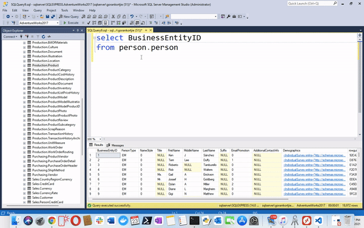The height and width of the screenshot is (228, 364).
Task: Select the Purchasing.Vendor table
Action: click(45, 174)
